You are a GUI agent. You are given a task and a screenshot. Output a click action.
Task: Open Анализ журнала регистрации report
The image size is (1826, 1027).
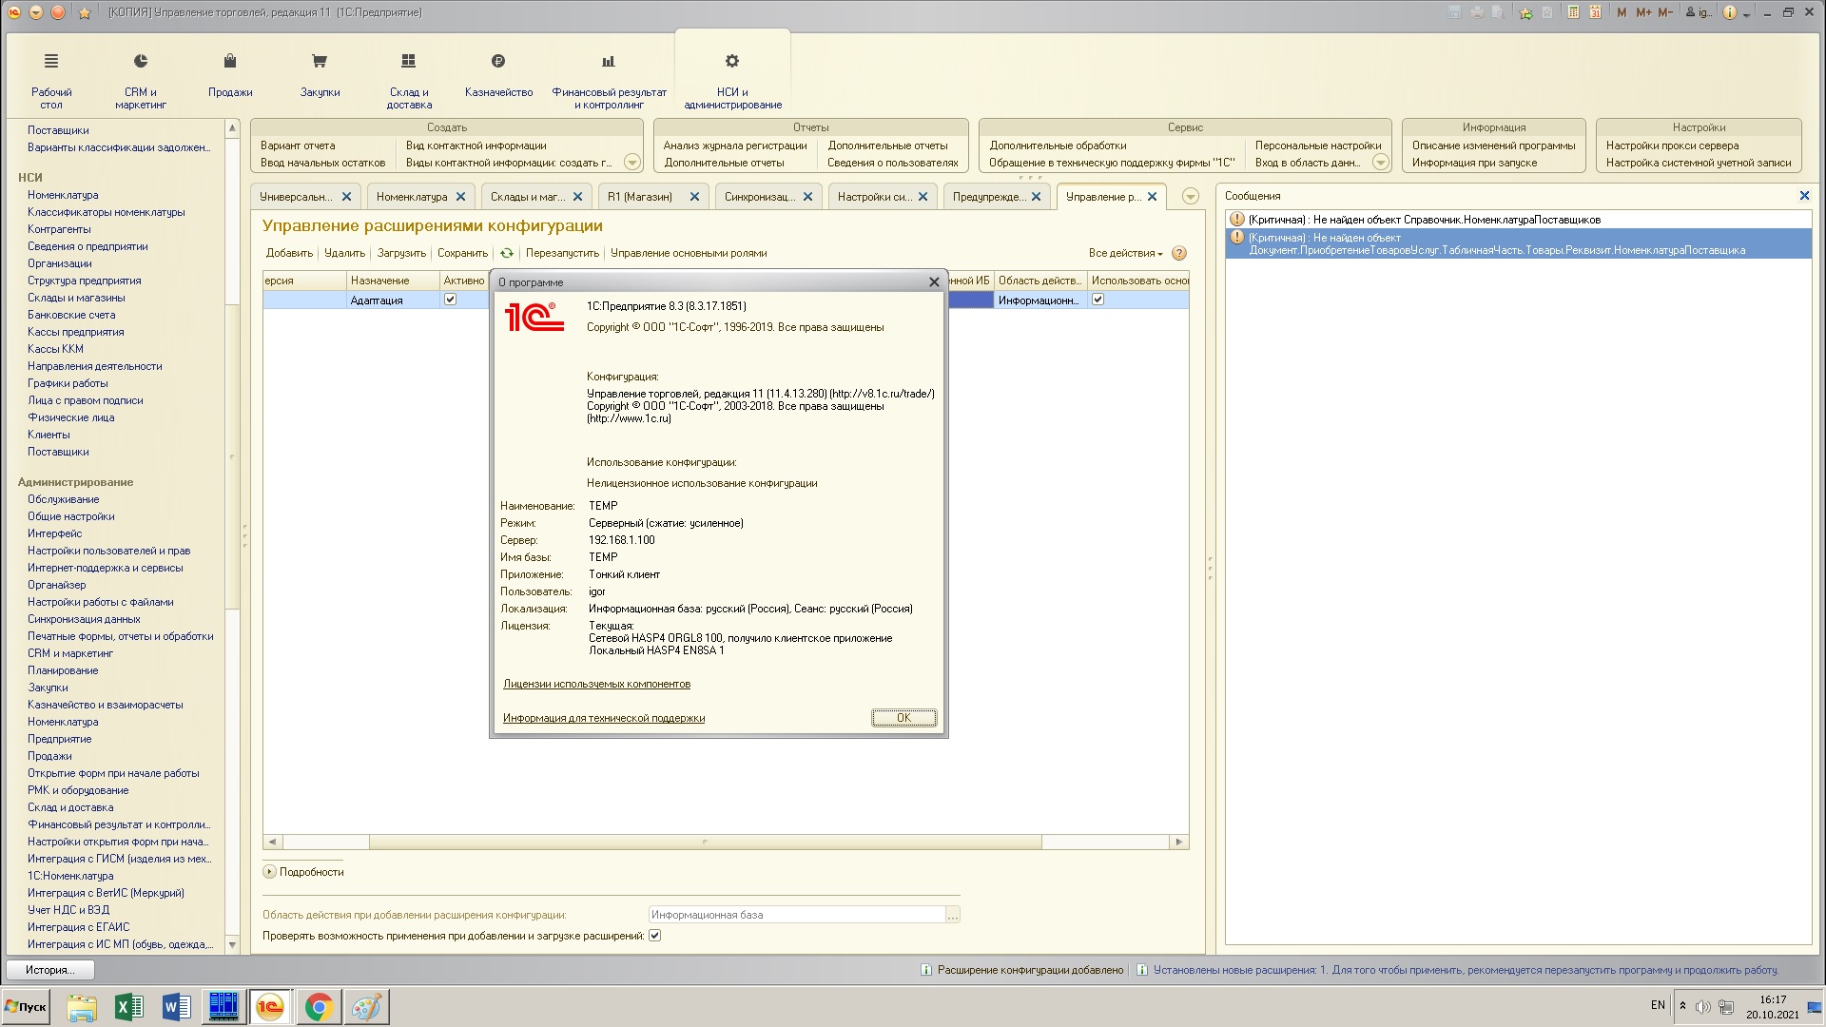pos(735,145)
